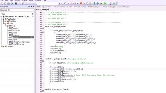Image resolution: width=166 pixels, height=93 pixels.
Task: Select main.c in the file tree
Action: click(x=16, y=35)
